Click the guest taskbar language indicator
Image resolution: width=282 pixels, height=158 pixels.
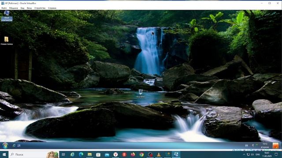pyautogui.click(x=247, y=145)
